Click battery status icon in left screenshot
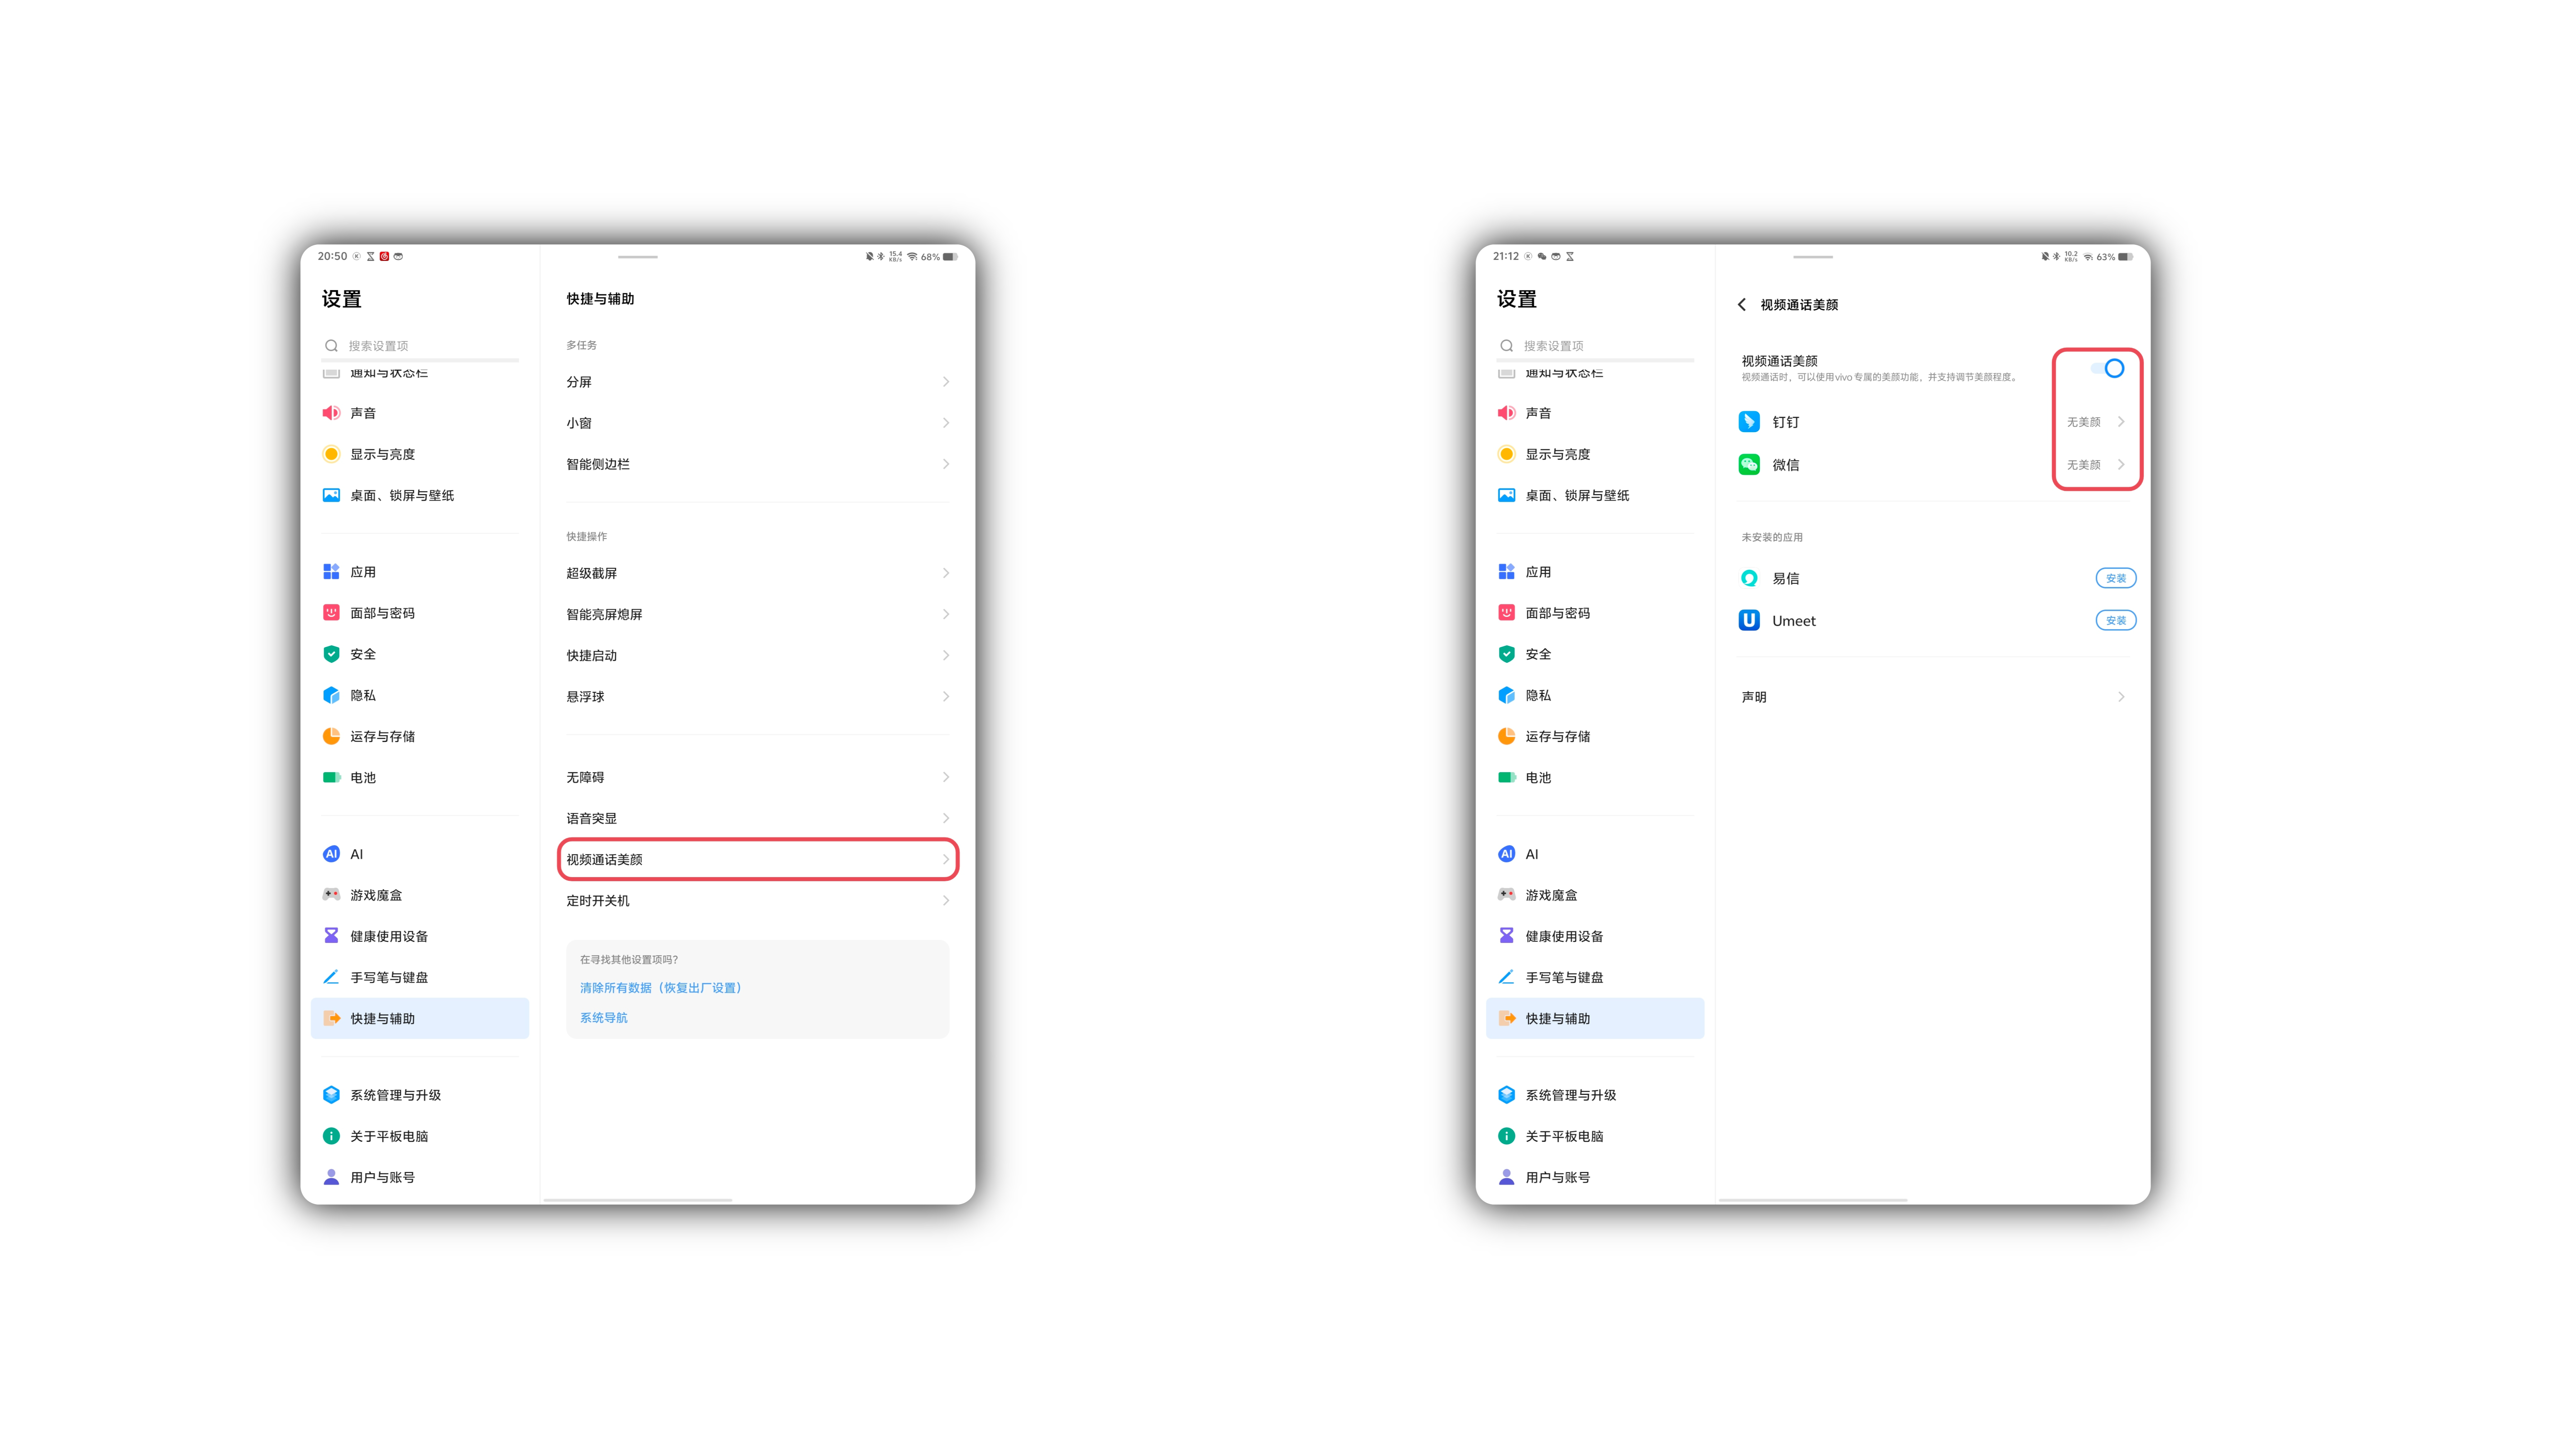This screenshot has height=1449, width=2576. [x=950, y=257]
